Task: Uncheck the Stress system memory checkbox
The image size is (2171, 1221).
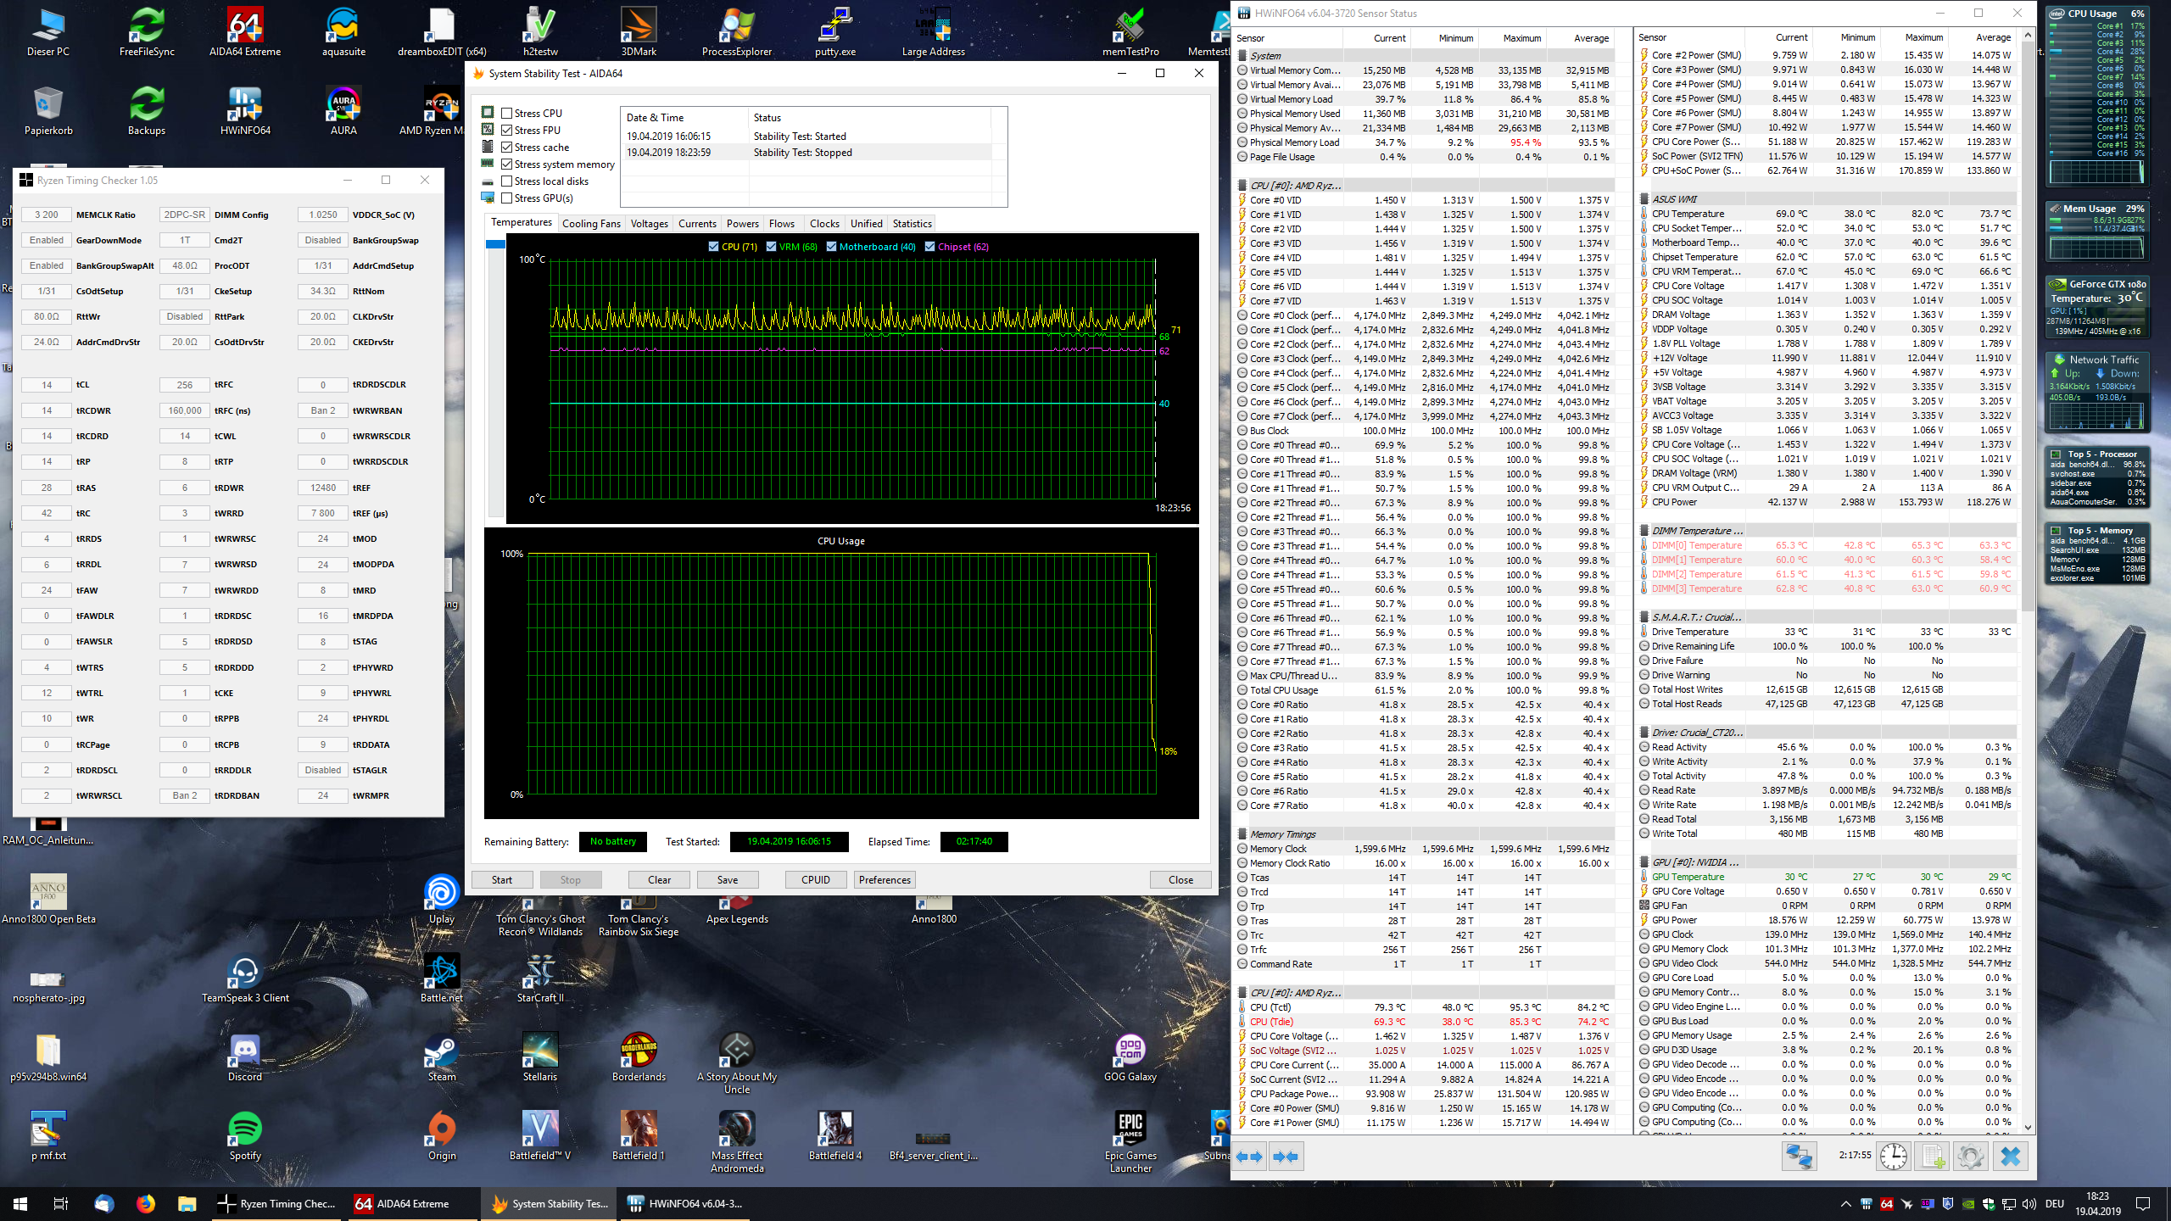Action: 506,164
